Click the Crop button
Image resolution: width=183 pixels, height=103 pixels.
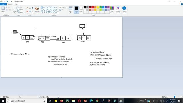[x=20, y=7]
